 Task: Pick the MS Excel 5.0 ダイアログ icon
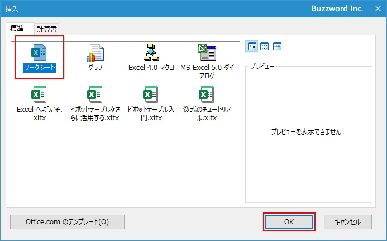click(207, 53)
